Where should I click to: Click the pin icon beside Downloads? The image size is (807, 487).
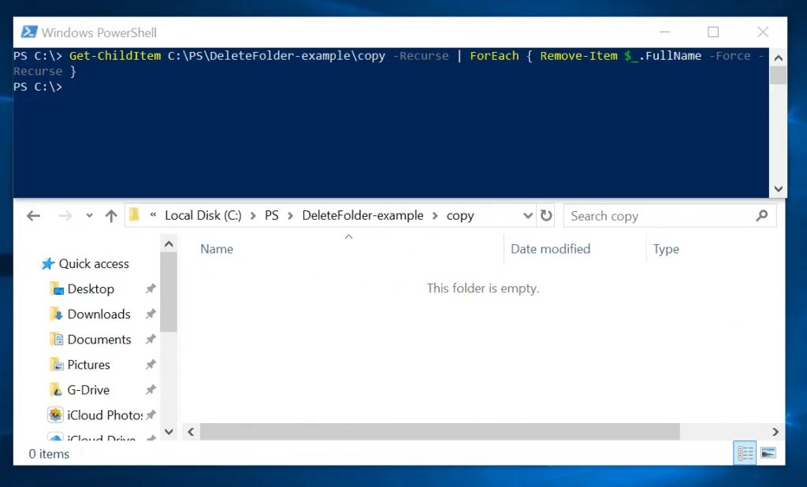pos(151,314)
